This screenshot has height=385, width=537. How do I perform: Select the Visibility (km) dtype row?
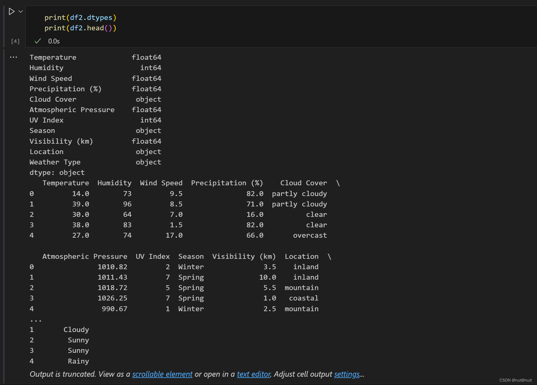(x=95, y=141)
